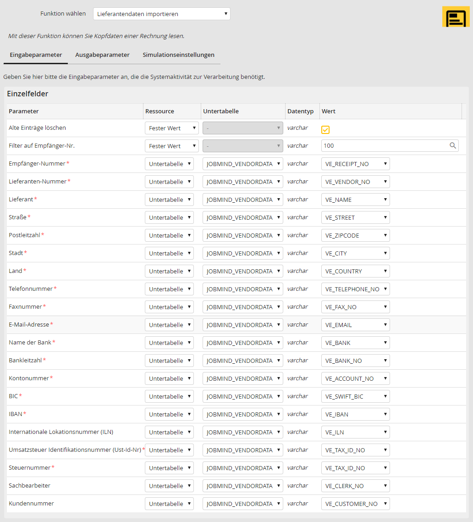
Task: Open the Simulationseinstellungen tab
Action: [x=178, y=55]
